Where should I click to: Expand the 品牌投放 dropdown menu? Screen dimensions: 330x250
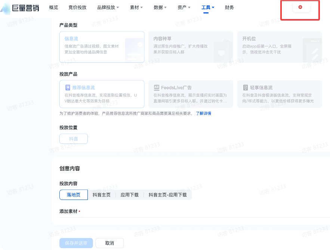[x=108, y=7]
